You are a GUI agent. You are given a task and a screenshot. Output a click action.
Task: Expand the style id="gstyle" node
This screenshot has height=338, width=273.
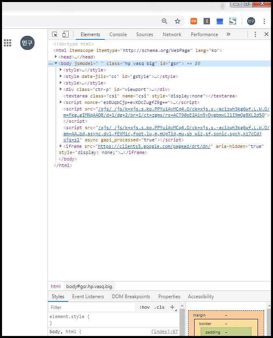(61, 76)
